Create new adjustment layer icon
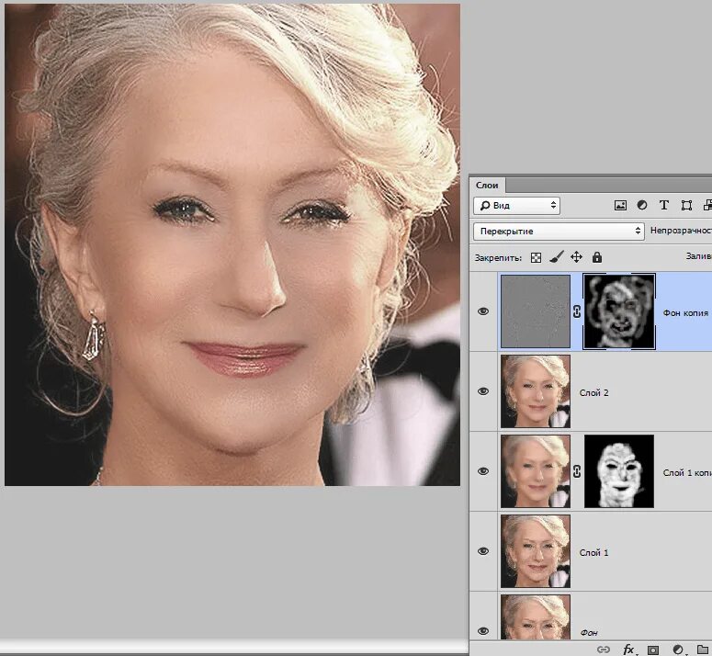Image resolution: width=712 pixels, height=656 pixels. (x=677, y=650)
